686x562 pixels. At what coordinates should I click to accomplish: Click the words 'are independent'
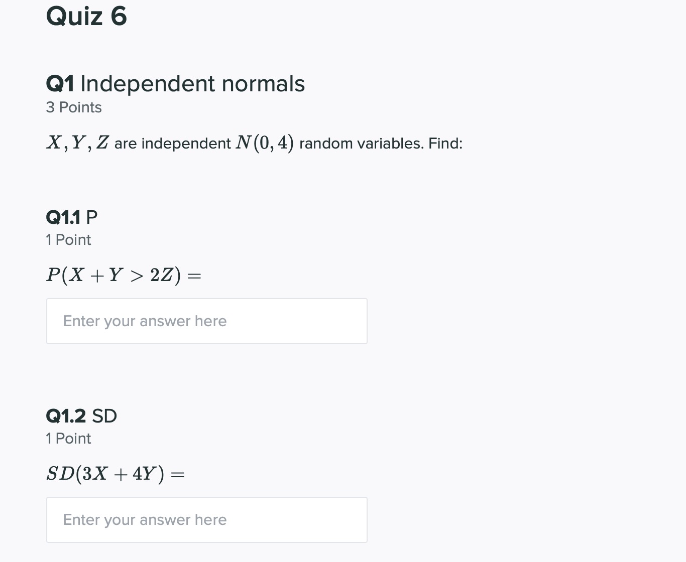tap(172, 144)
